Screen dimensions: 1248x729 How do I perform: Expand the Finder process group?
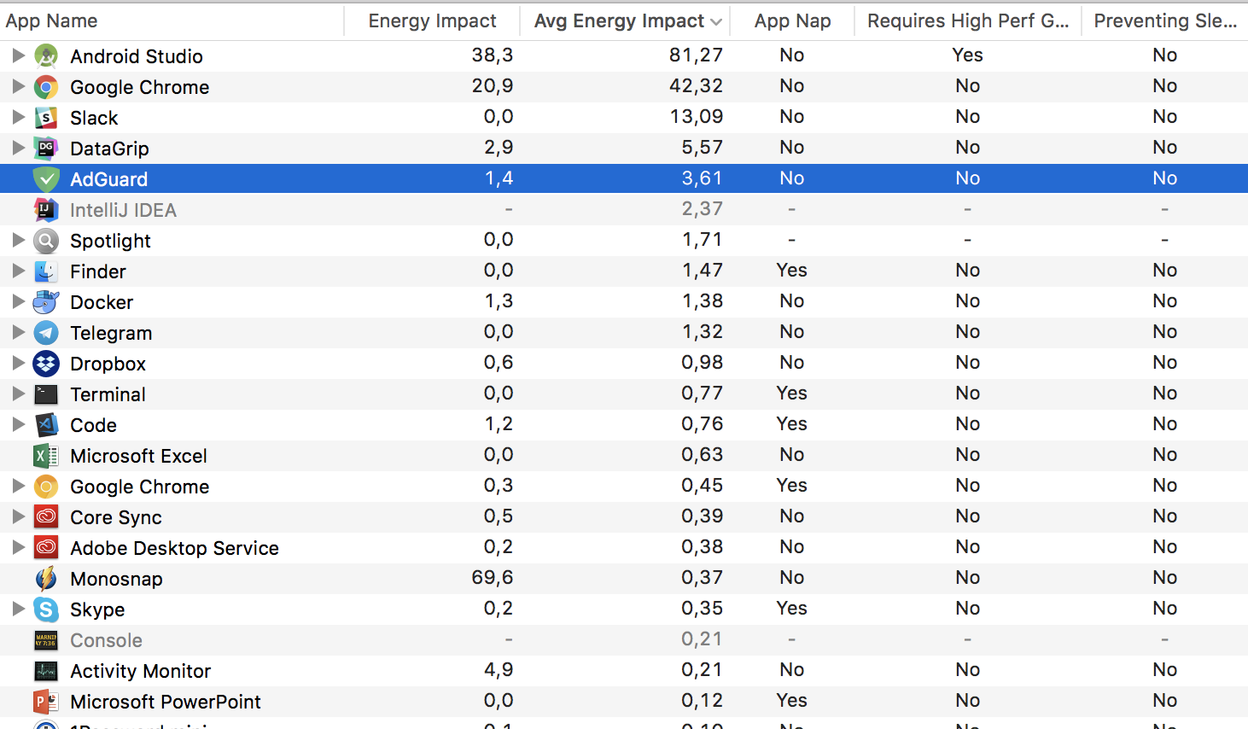(x=18, y=271)
